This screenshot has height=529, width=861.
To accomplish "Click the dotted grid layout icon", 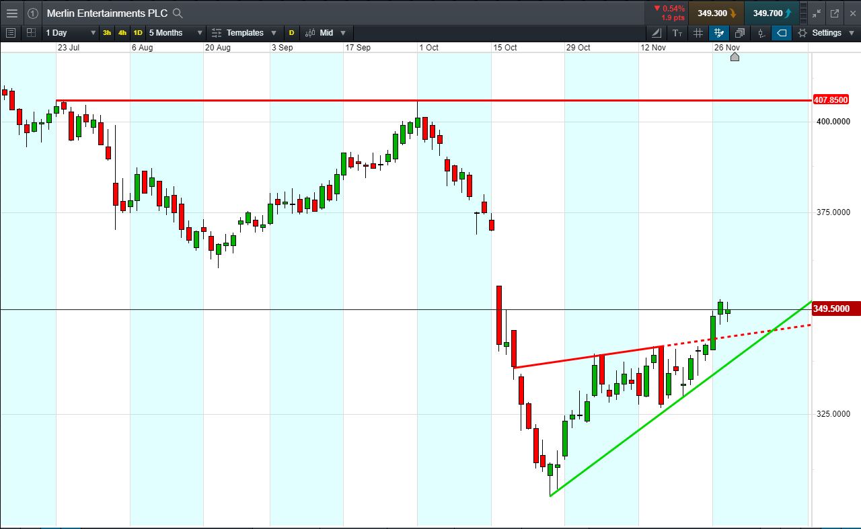I will click(x=31, y=32).
